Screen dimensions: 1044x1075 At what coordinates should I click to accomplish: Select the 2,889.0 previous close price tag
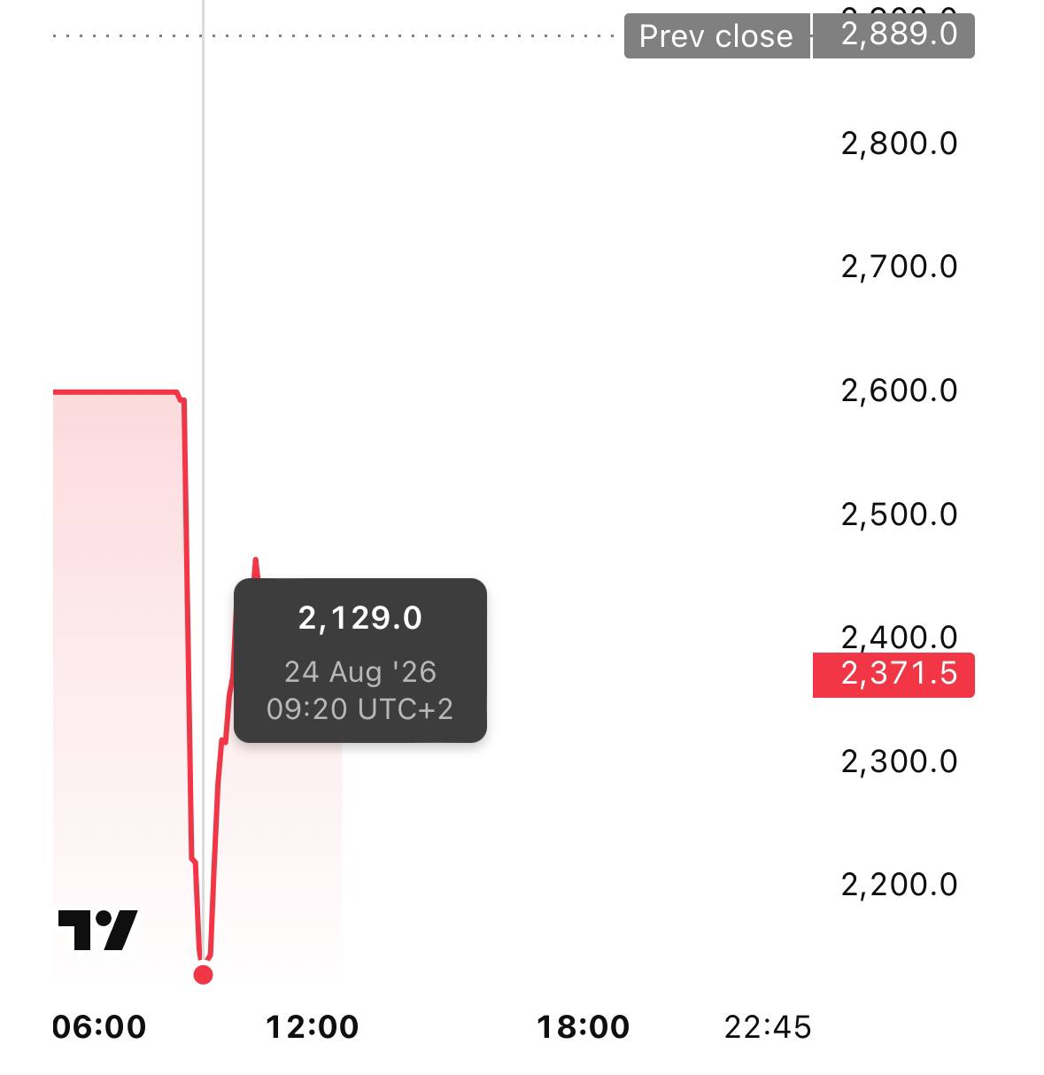pyautogui.click(x=893, y=35)
